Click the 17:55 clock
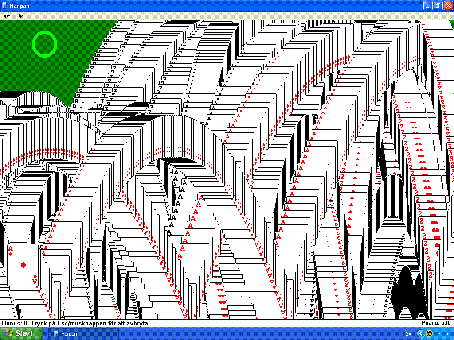Image resolution: width=454 pixels, height=340 pixels. point(442,334)
